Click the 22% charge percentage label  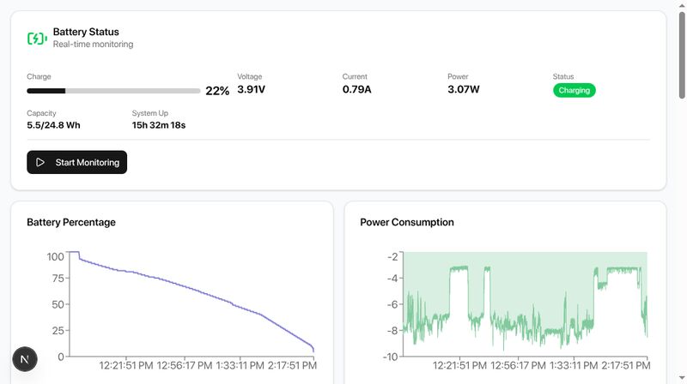217,91
